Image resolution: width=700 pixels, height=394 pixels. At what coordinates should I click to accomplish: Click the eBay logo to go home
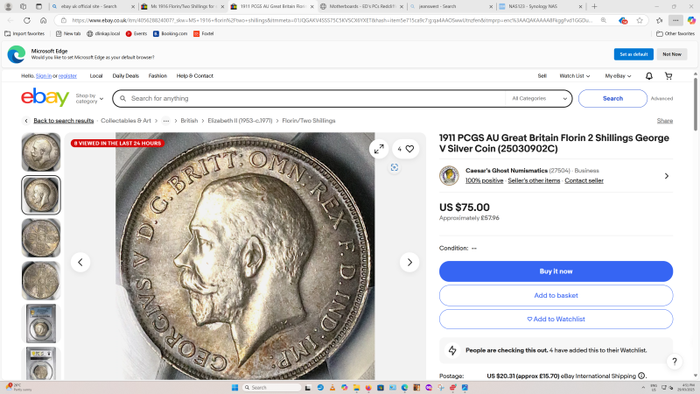tap(45, 98)
